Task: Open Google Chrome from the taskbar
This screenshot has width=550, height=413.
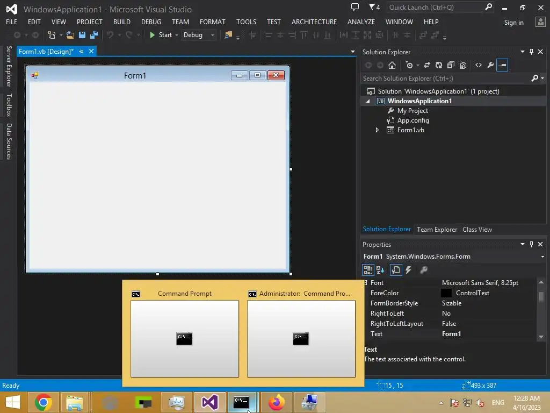Action: coord(43,402)
